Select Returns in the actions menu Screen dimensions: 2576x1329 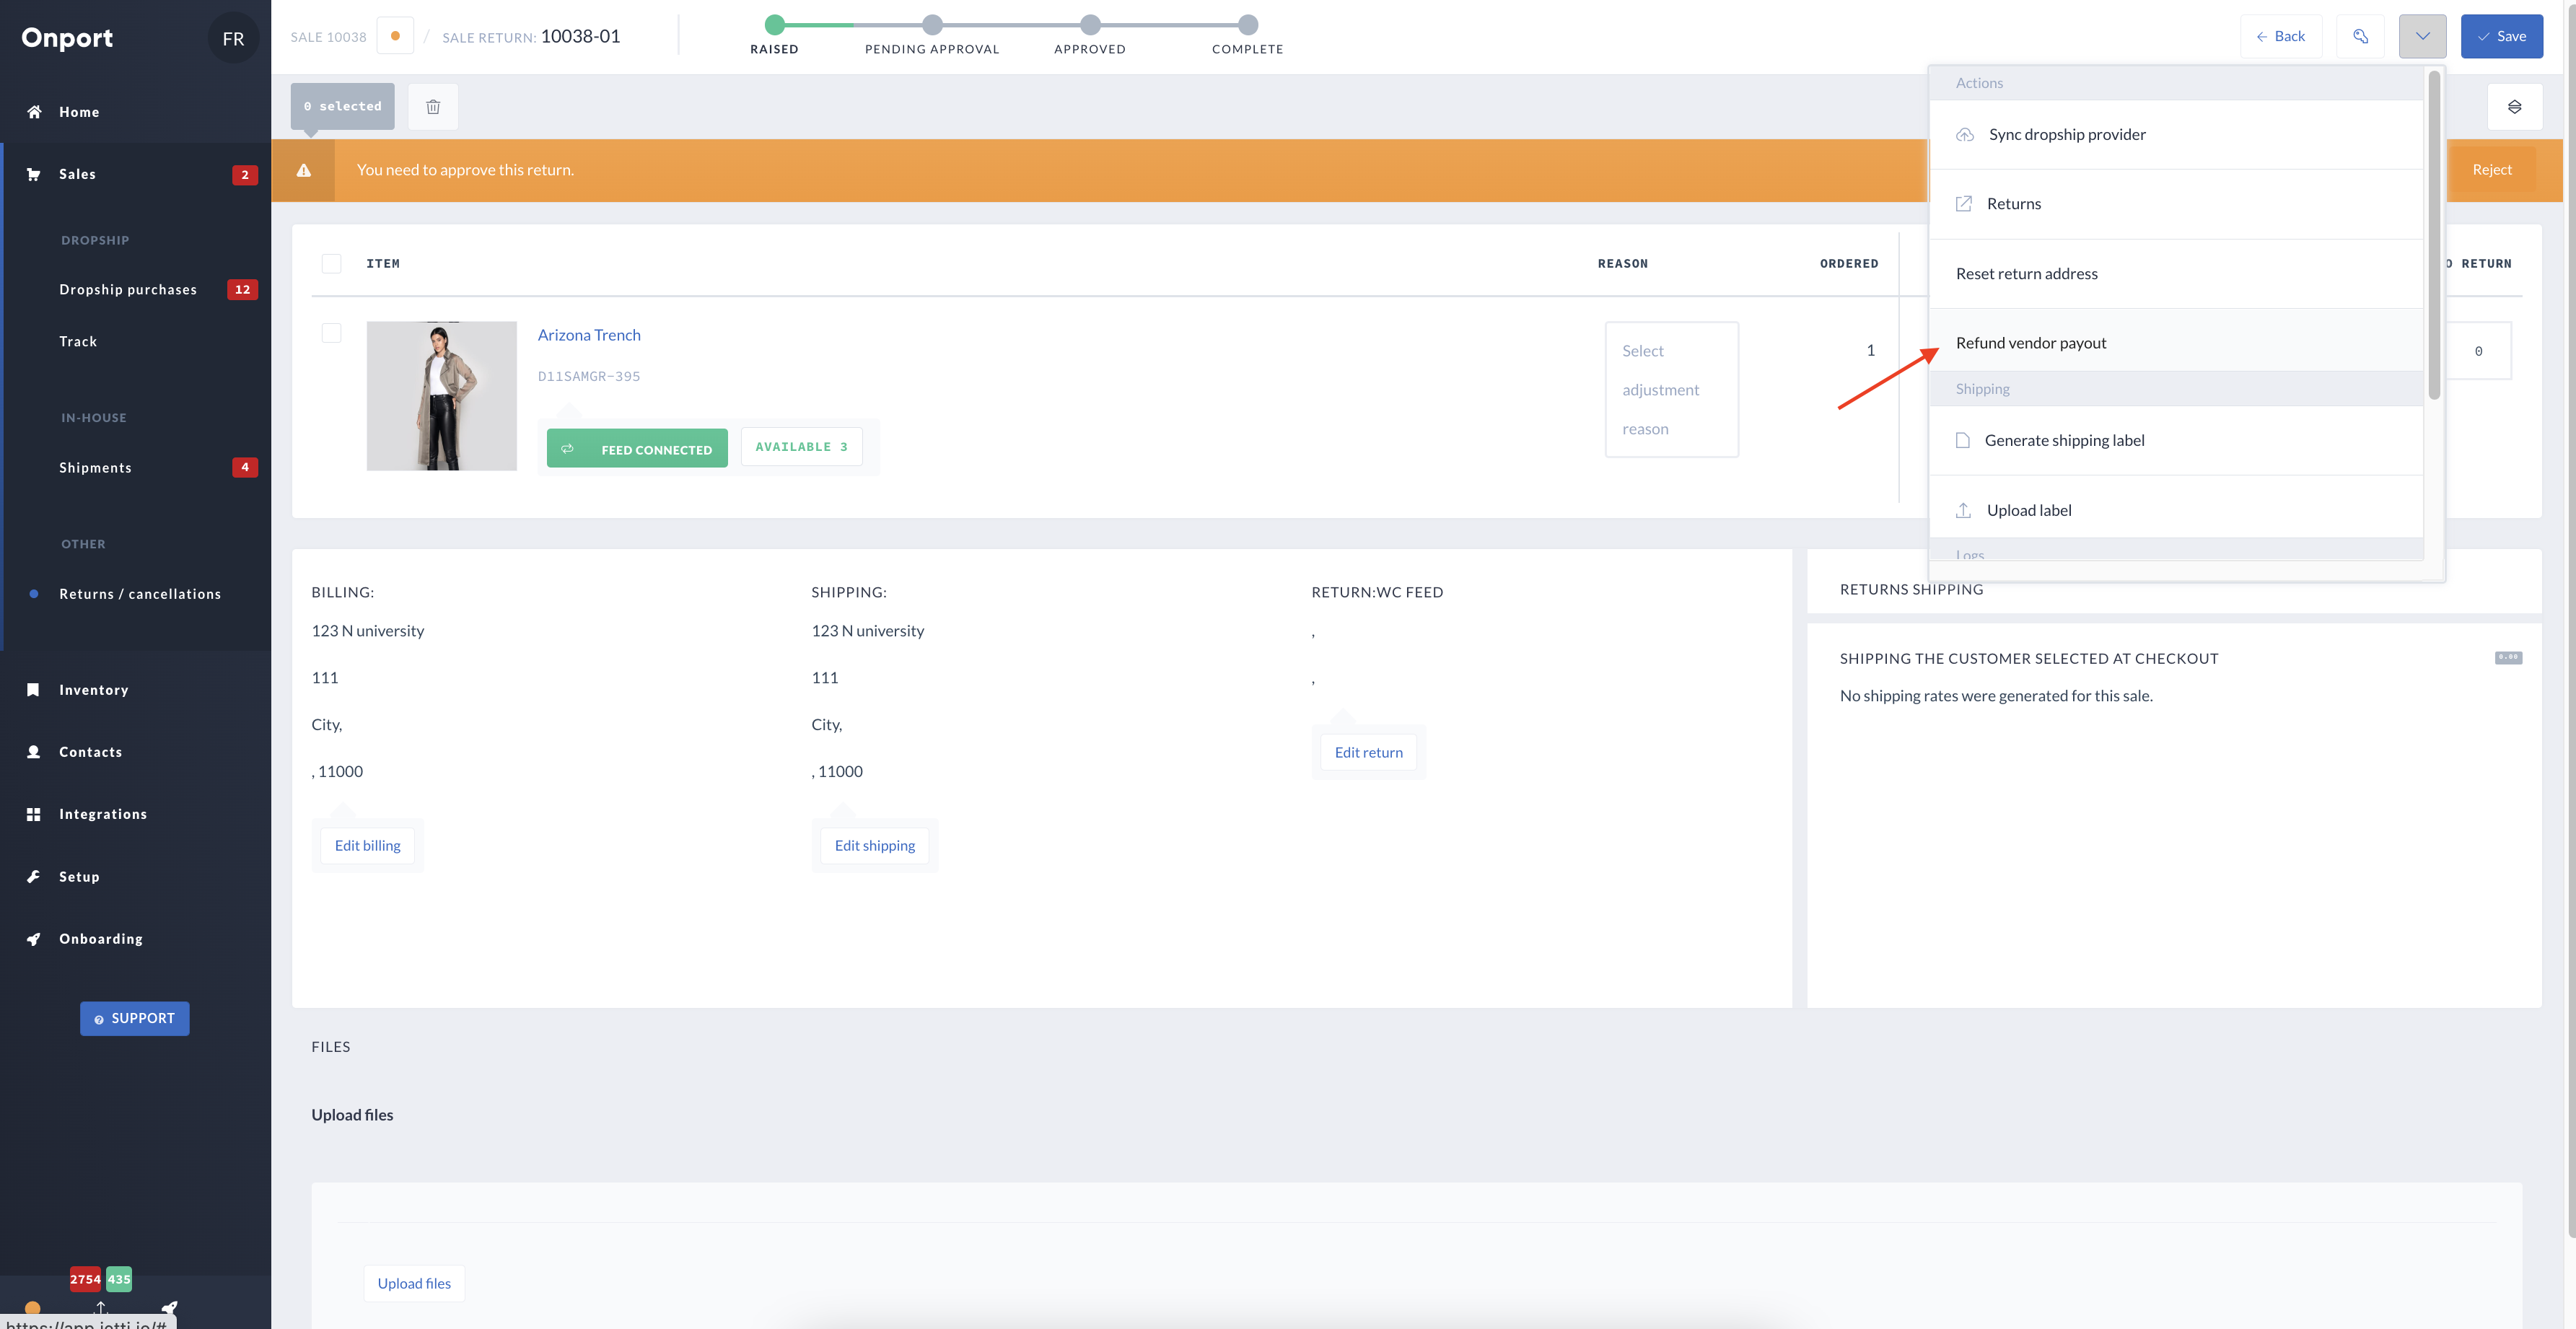pos(2176,204)
